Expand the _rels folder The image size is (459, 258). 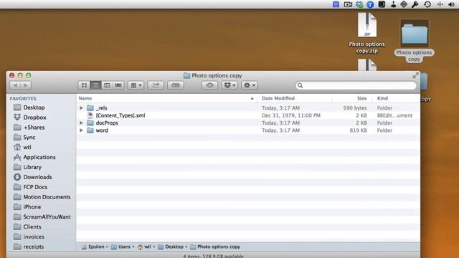point(81,108)
